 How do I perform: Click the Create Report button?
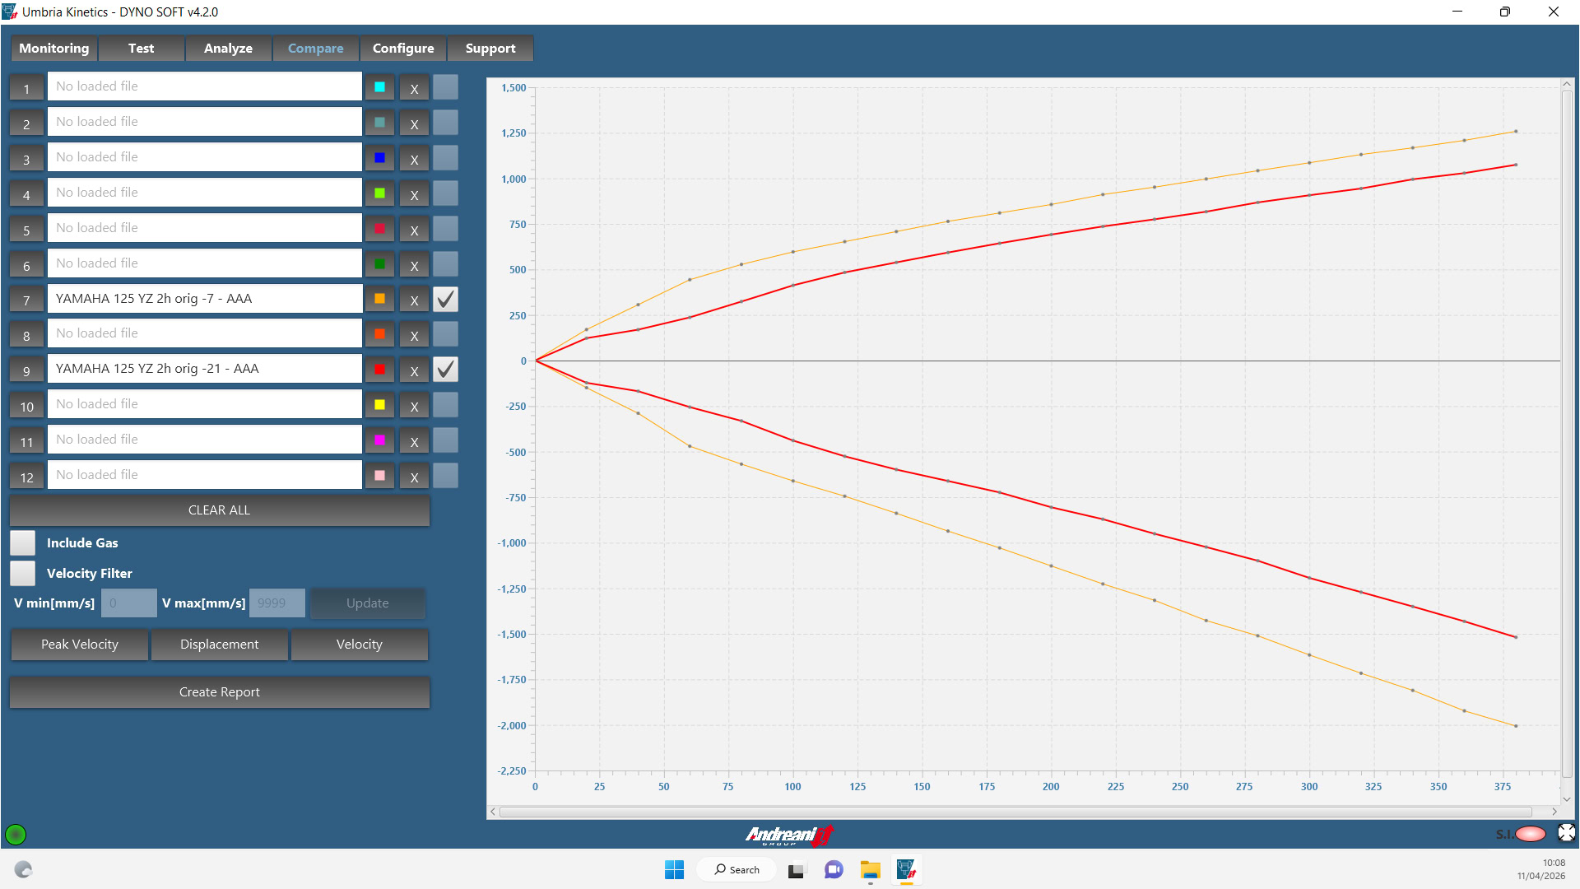[219, 692]
